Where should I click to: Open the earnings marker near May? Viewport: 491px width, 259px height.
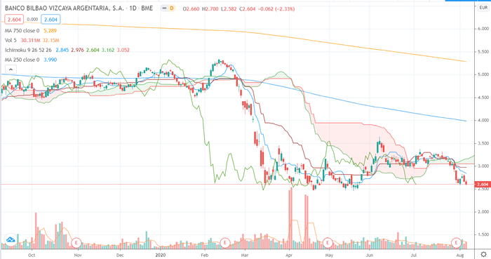[x=328, y=243]
